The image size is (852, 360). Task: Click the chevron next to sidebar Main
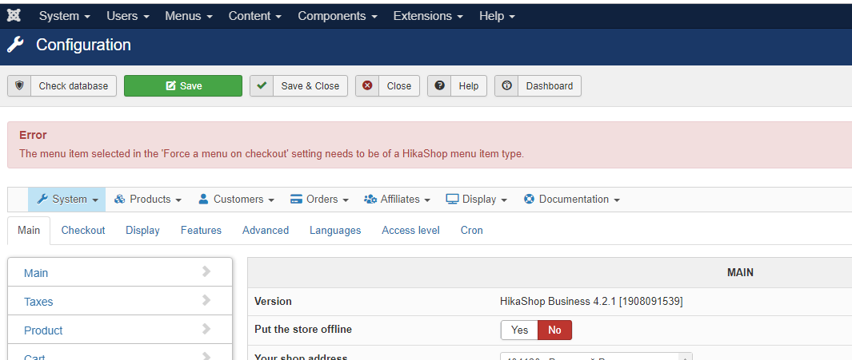pyautogui.click(x=206, y=271)
